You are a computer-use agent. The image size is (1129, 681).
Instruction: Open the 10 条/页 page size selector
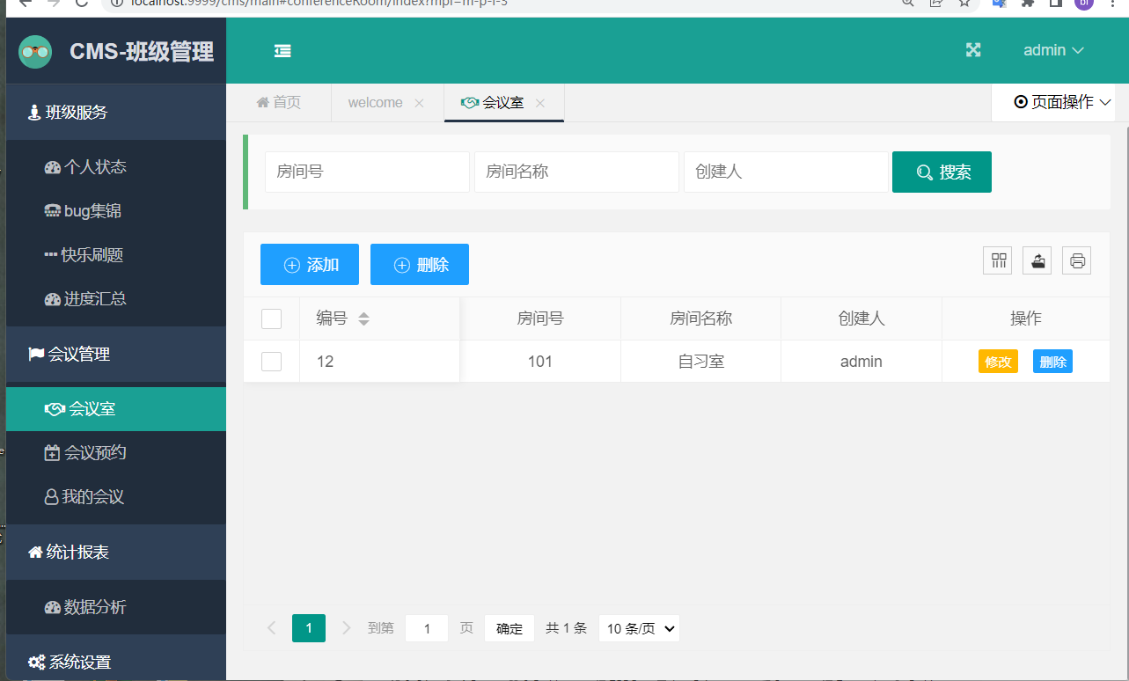point(639,627)
